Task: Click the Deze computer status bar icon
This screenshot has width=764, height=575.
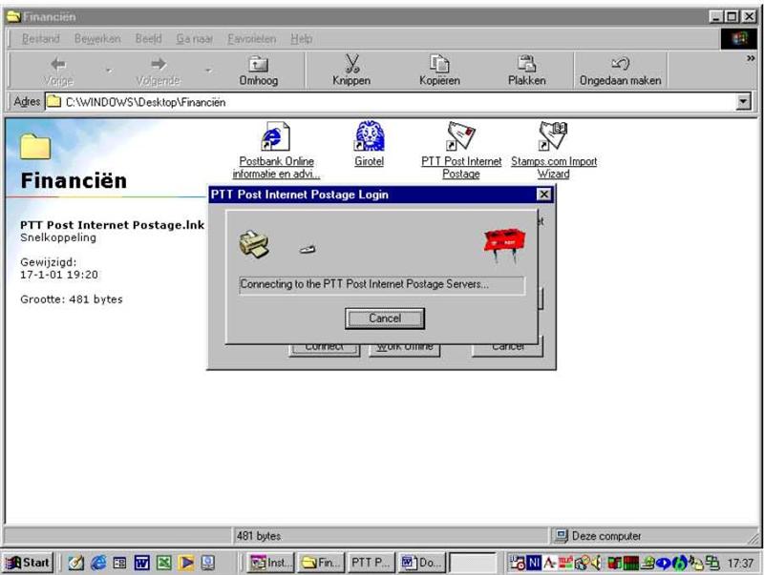Action: (561, 536)
